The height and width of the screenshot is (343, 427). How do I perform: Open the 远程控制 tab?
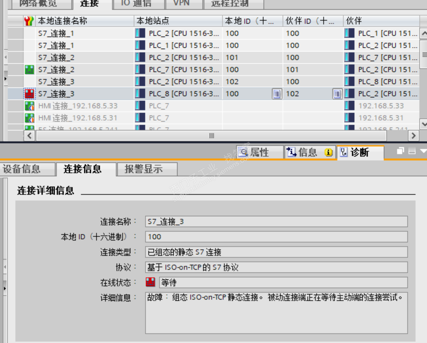[x=234, y=4]
